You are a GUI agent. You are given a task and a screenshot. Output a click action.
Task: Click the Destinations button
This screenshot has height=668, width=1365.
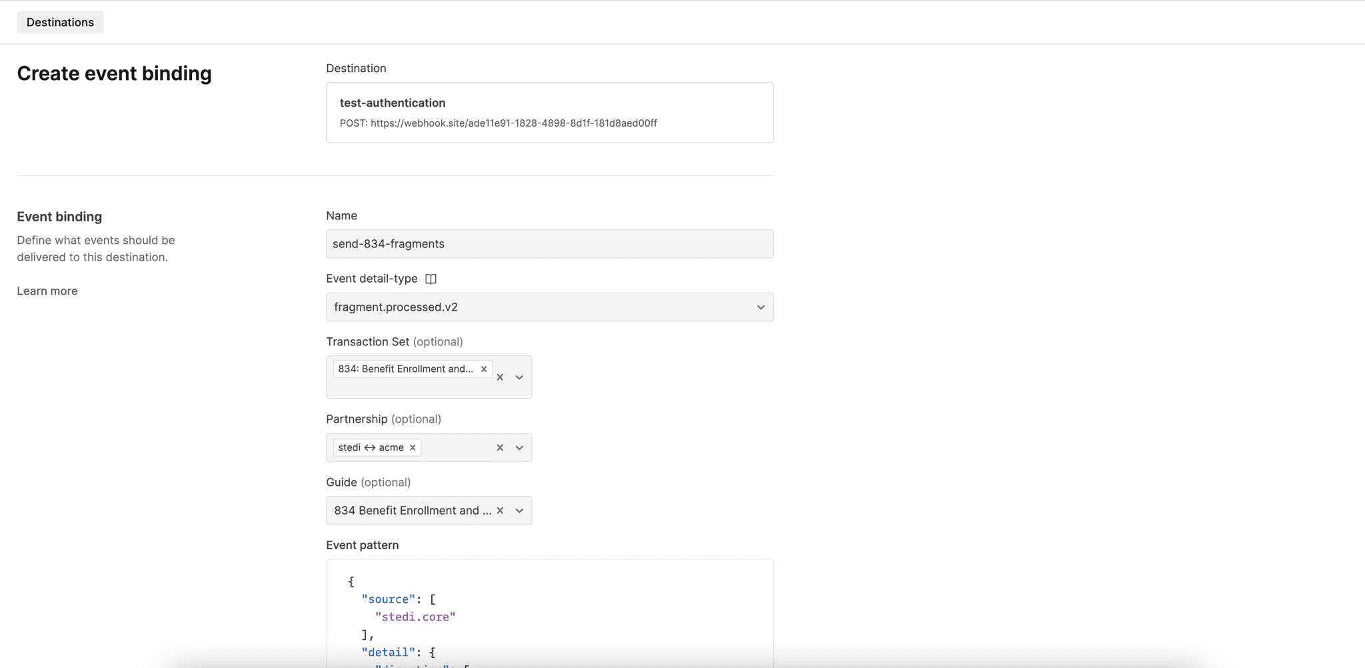point(60,22)
